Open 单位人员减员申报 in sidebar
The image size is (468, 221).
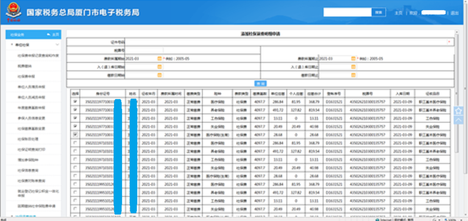coord(31,97)
